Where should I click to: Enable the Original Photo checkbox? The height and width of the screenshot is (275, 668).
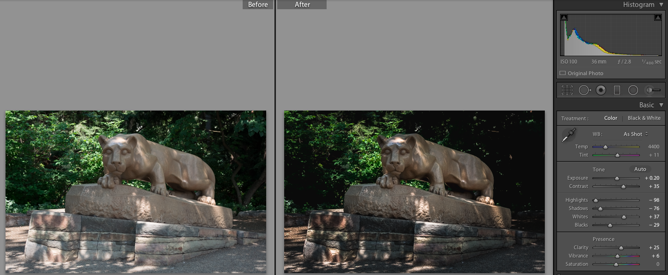point(563,73)
